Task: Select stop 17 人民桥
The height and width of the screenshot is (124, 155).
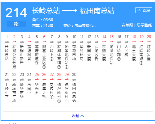Action: pos(127,51)
